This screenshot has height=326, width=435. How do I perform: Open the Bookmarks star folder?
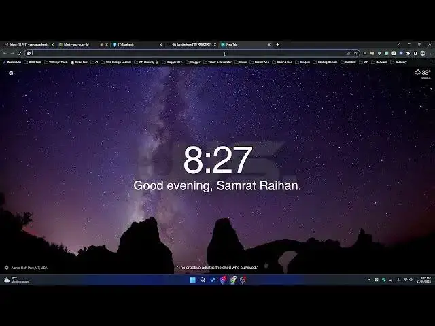[12, 62]
